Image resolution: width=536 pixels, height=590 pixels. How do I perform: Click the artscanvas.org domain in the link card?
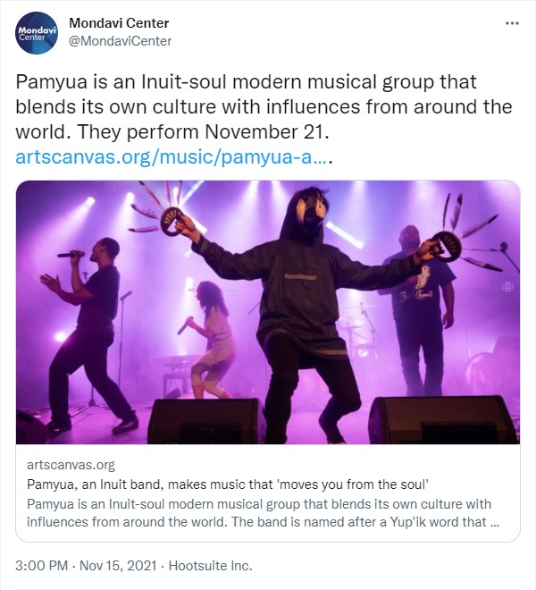click(71, 465)
